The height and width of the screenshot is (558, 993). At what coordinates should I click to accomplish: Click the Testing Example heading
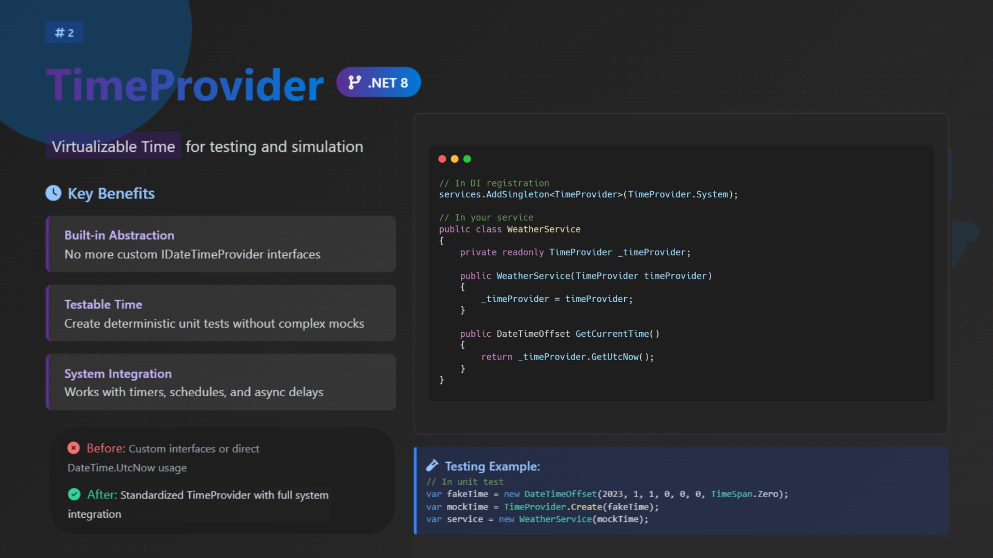click(x=492, y=466)
